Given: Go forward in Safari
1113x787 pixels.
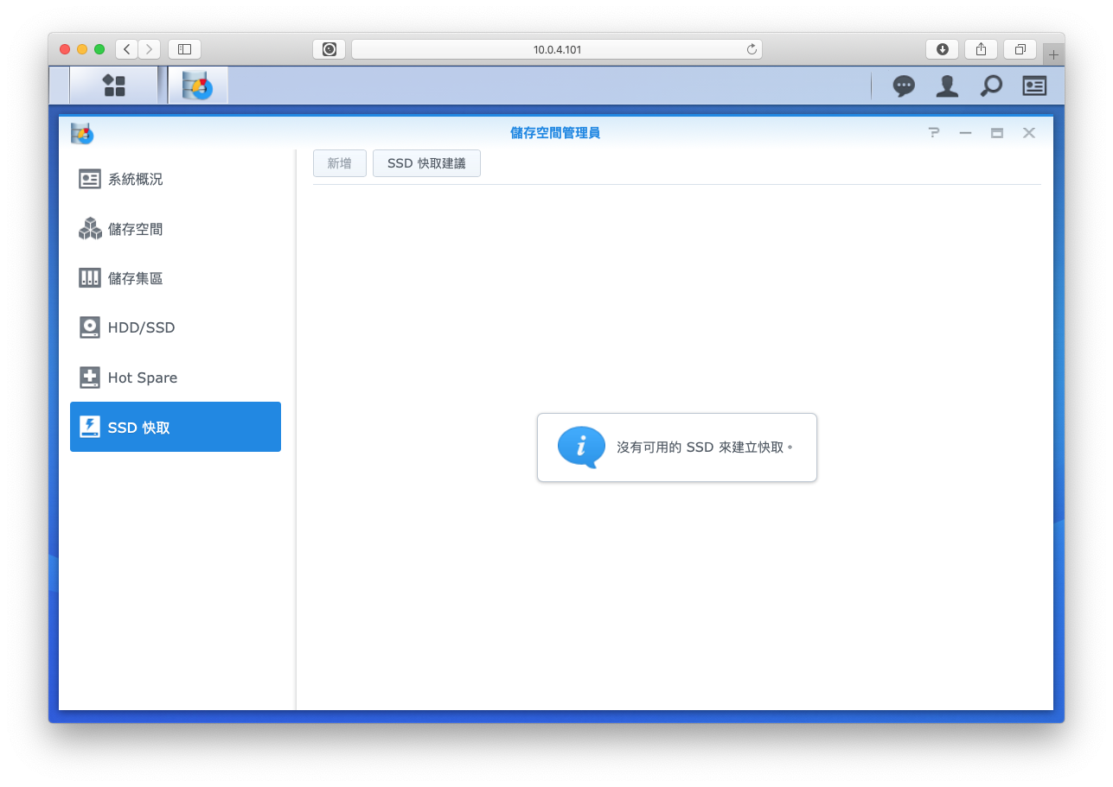Looking at the screenshot, I should [150, 49].
